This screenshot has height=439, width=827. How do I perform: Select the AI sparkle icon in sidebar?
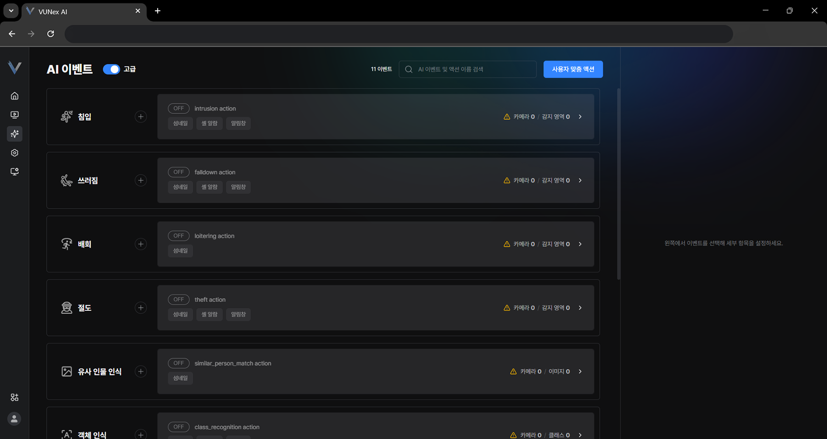14,134
